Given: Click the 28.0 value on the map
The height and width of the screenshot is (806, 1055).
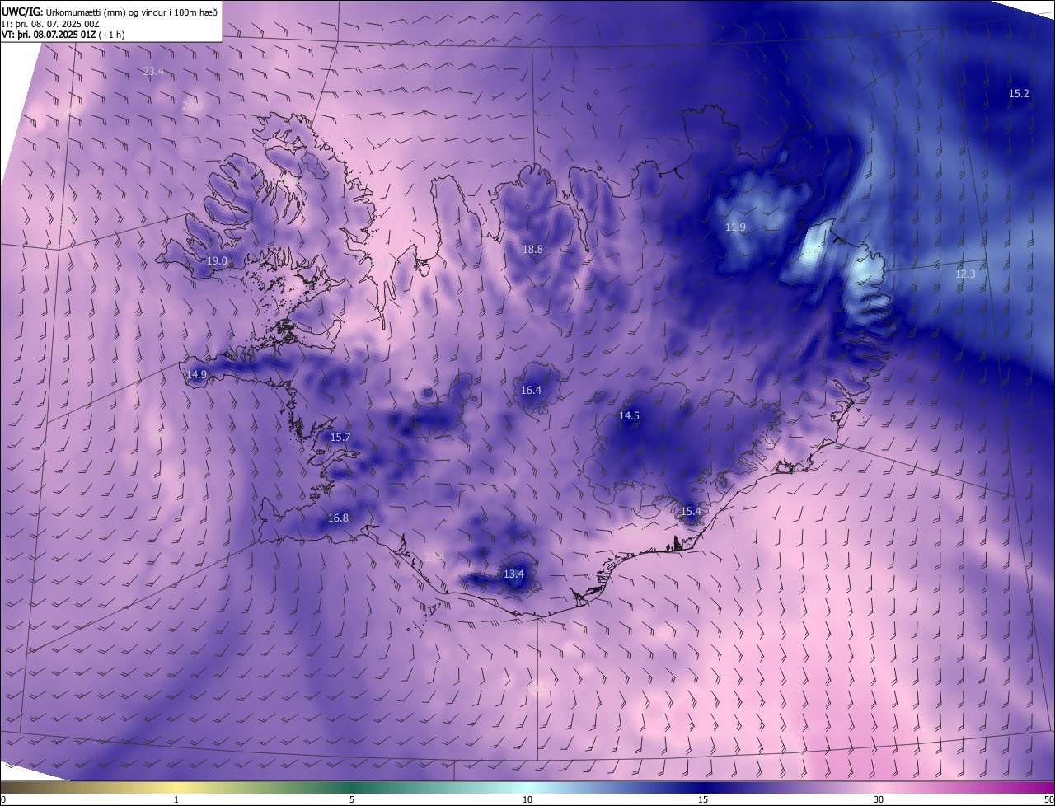Looking at the screenshot, I should pyautogui.click(x=192, y=105).
